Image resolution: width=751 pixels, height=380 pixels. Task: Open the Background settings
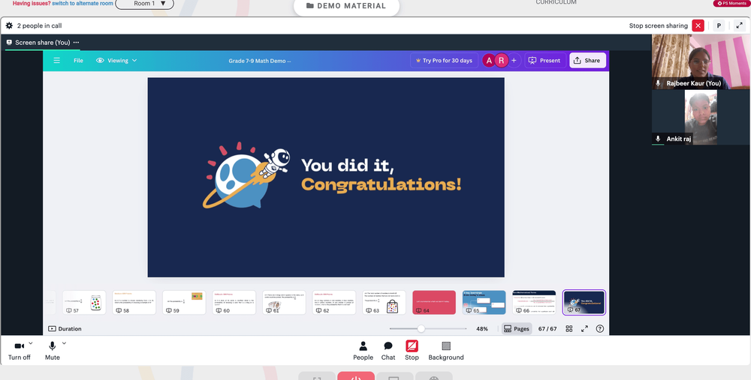tap(446, 350)
